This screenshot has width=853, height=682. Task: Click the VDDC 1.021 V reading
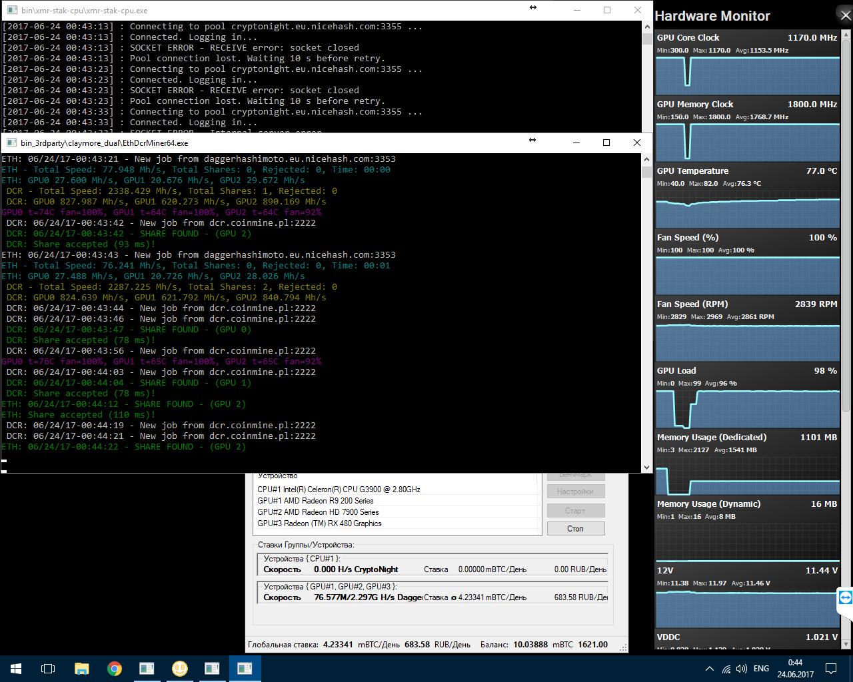coord(821,637)
